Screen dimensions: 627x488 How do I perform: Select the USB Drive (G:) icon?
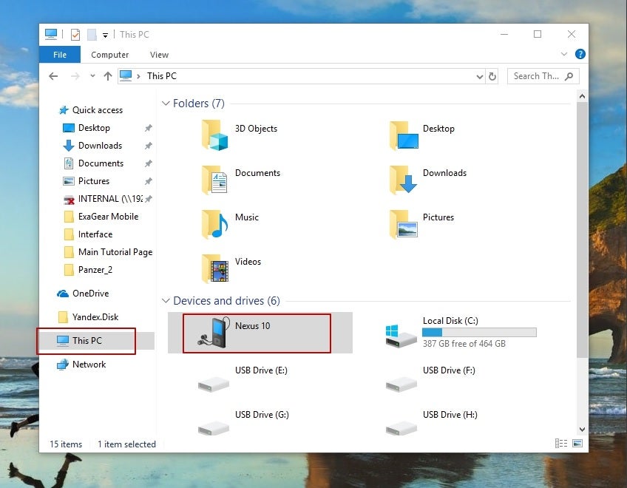(x=214, y=428)
